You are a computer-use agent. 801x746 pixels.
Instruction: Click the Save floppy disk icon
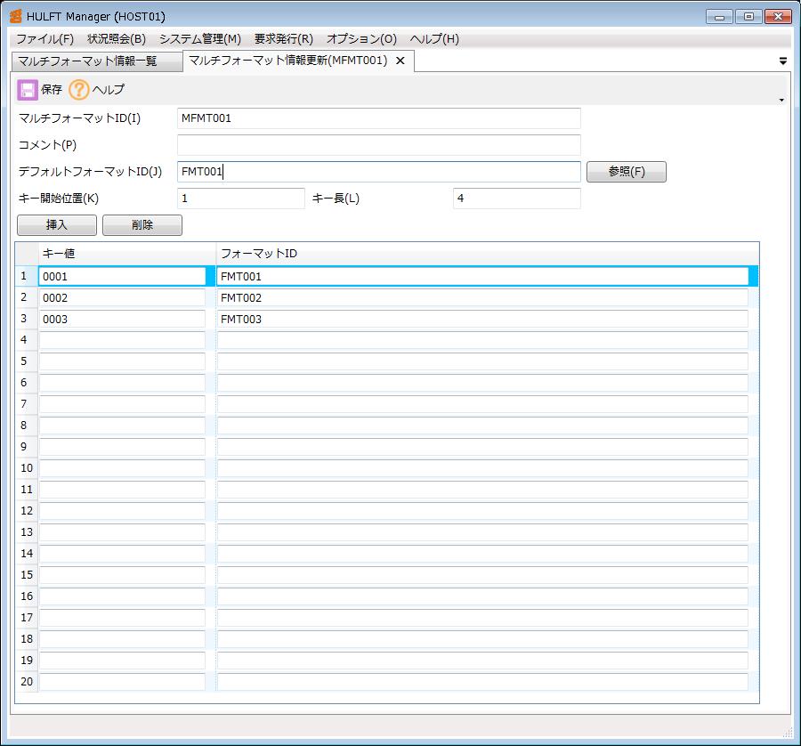(x=28, y=89)
